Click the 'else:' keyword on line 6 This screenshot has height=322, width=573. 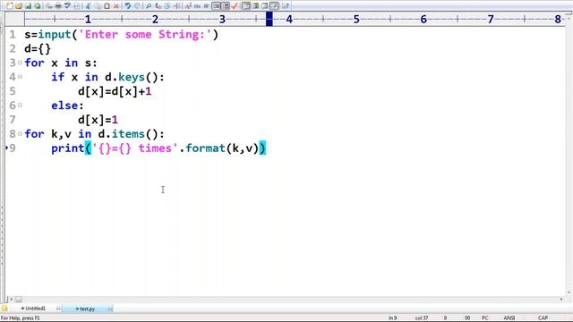68,106
